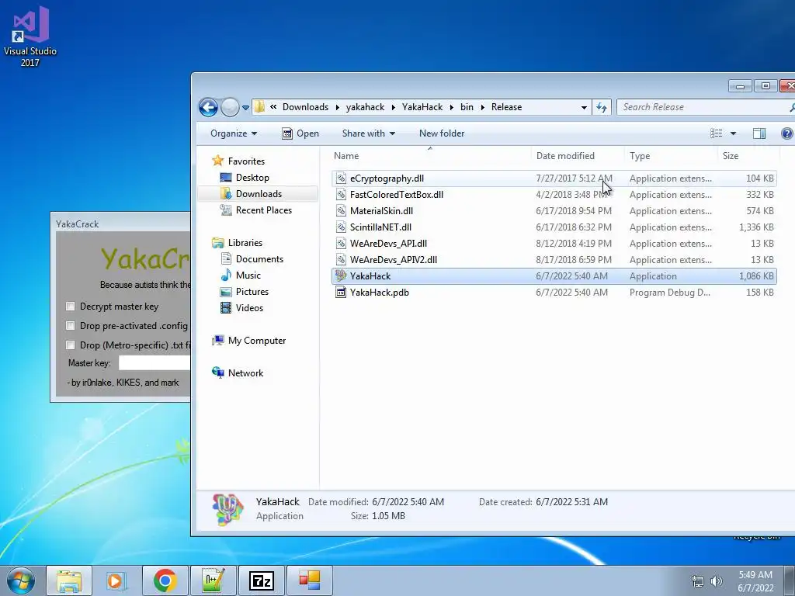Select the WeAreDevs_API.dll file
The image size is (795, 596).
pyautogui.click(x=554, y=243)
